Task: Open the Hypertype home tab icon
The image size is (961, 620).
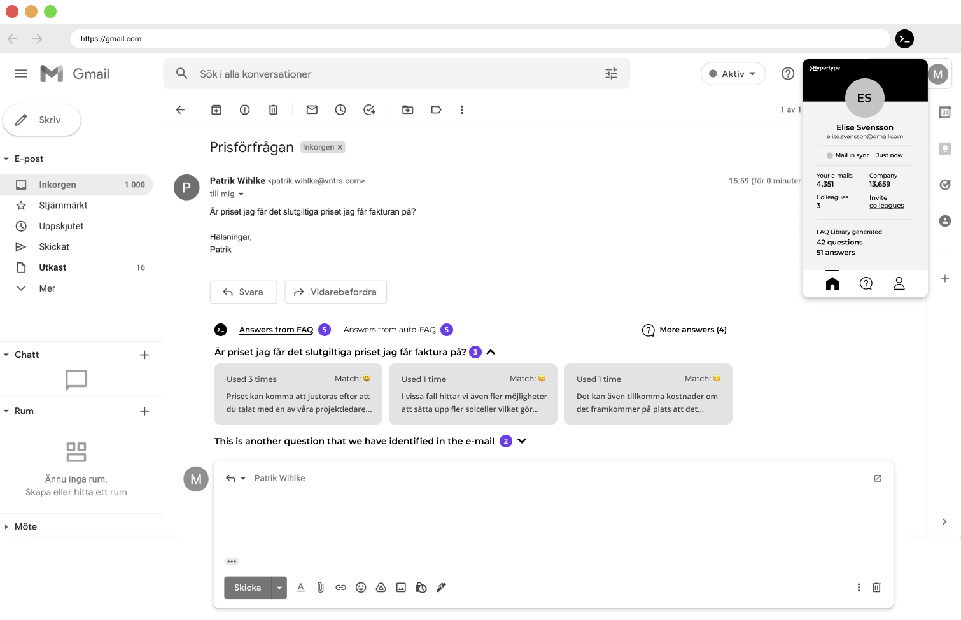Action: click(x=832, y=283)
